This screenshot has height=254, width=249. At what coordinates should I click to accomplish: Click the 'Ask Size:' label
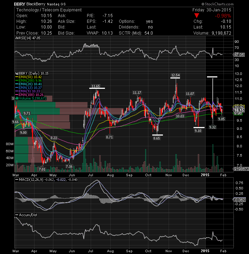pyautogui.click(x=67, y=21)
